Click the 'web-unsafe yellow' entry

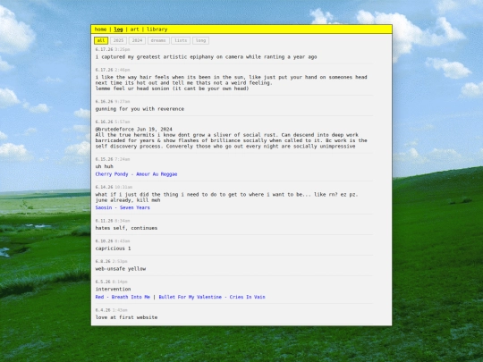click(x=121, y=269)
